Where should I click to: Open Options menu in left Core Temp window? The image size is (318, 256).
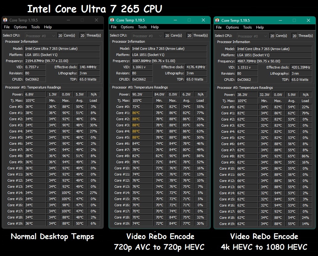coord(20,27)
